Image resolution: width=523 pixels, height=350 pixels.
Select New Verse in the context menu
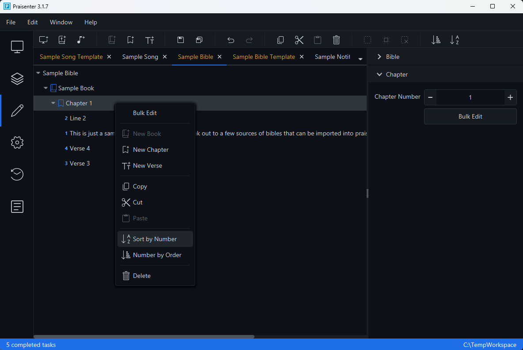(x=147, y=165)
